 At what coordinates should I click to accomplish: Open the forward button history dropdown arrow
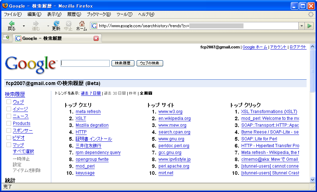click(x=48, y=26)
